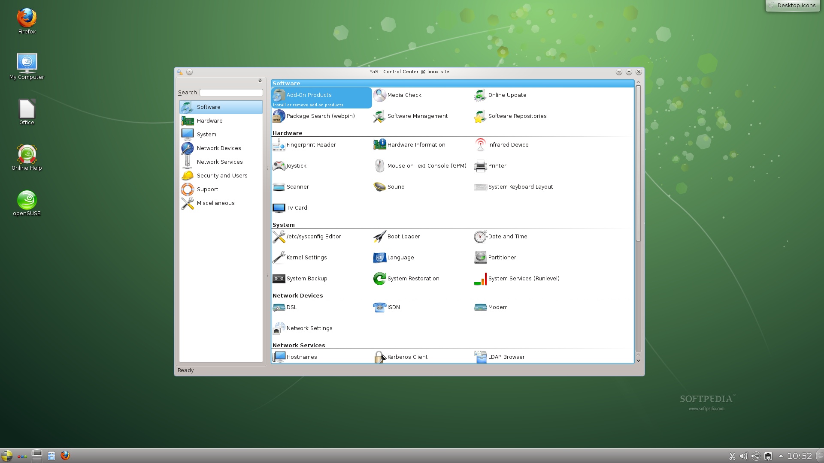Open DSL configuration
The image size is (824, 463).
click(285, 307)
